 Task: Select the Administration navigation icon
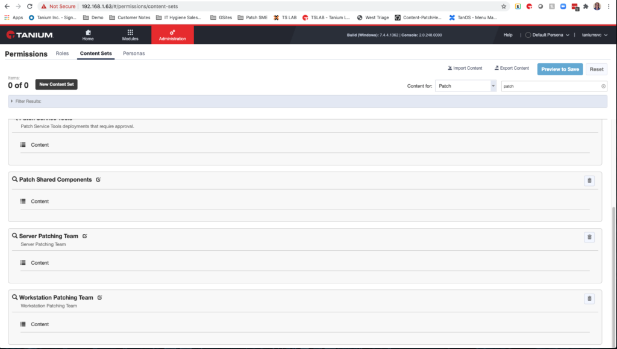point(172,34)
